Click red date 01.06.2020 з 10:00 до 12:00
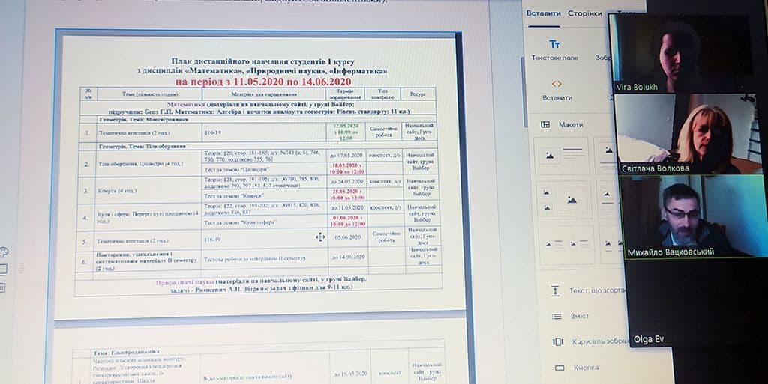The image size is (768, 384). [x=348, y=220]
